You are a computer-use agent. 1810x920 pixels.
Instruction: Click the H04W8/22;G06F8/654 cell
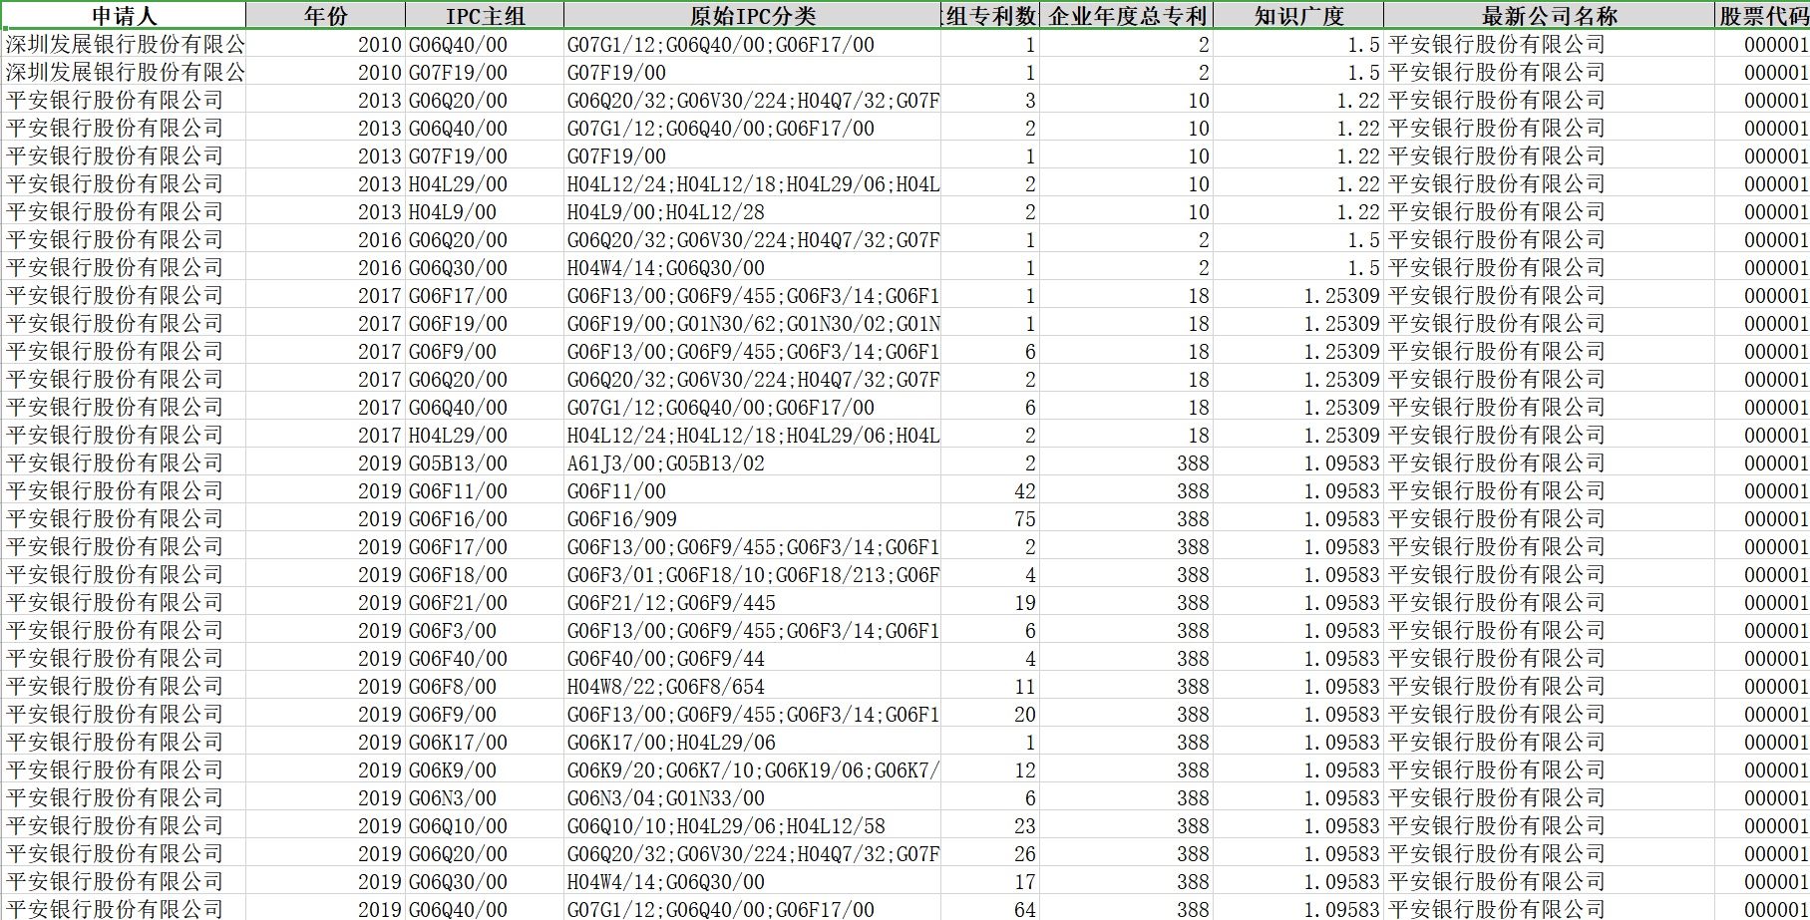point(666,687)
